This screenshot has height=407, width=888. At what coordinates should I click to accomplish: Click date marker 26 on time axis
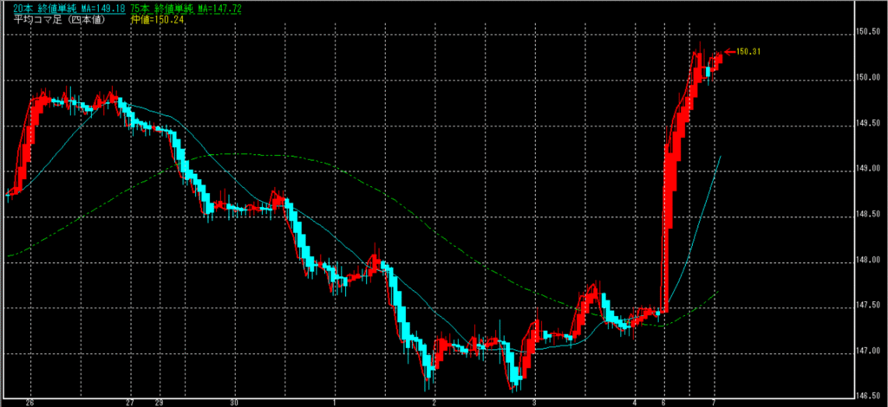[x=30, y=403]
